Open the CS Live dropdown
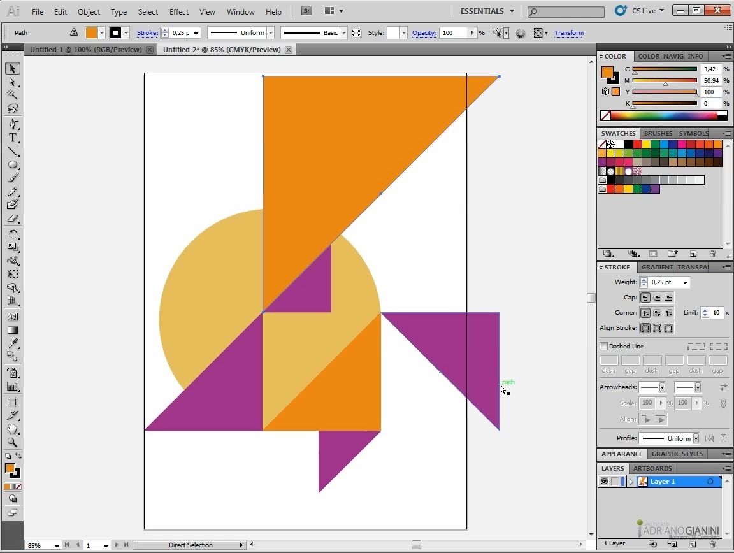The image size is (734, 553). tap(648, 11)
